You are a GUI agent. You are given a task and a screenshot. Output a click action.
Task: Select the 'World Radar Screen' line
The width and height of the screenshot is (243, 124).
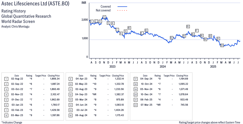click(x=18, y=21)
